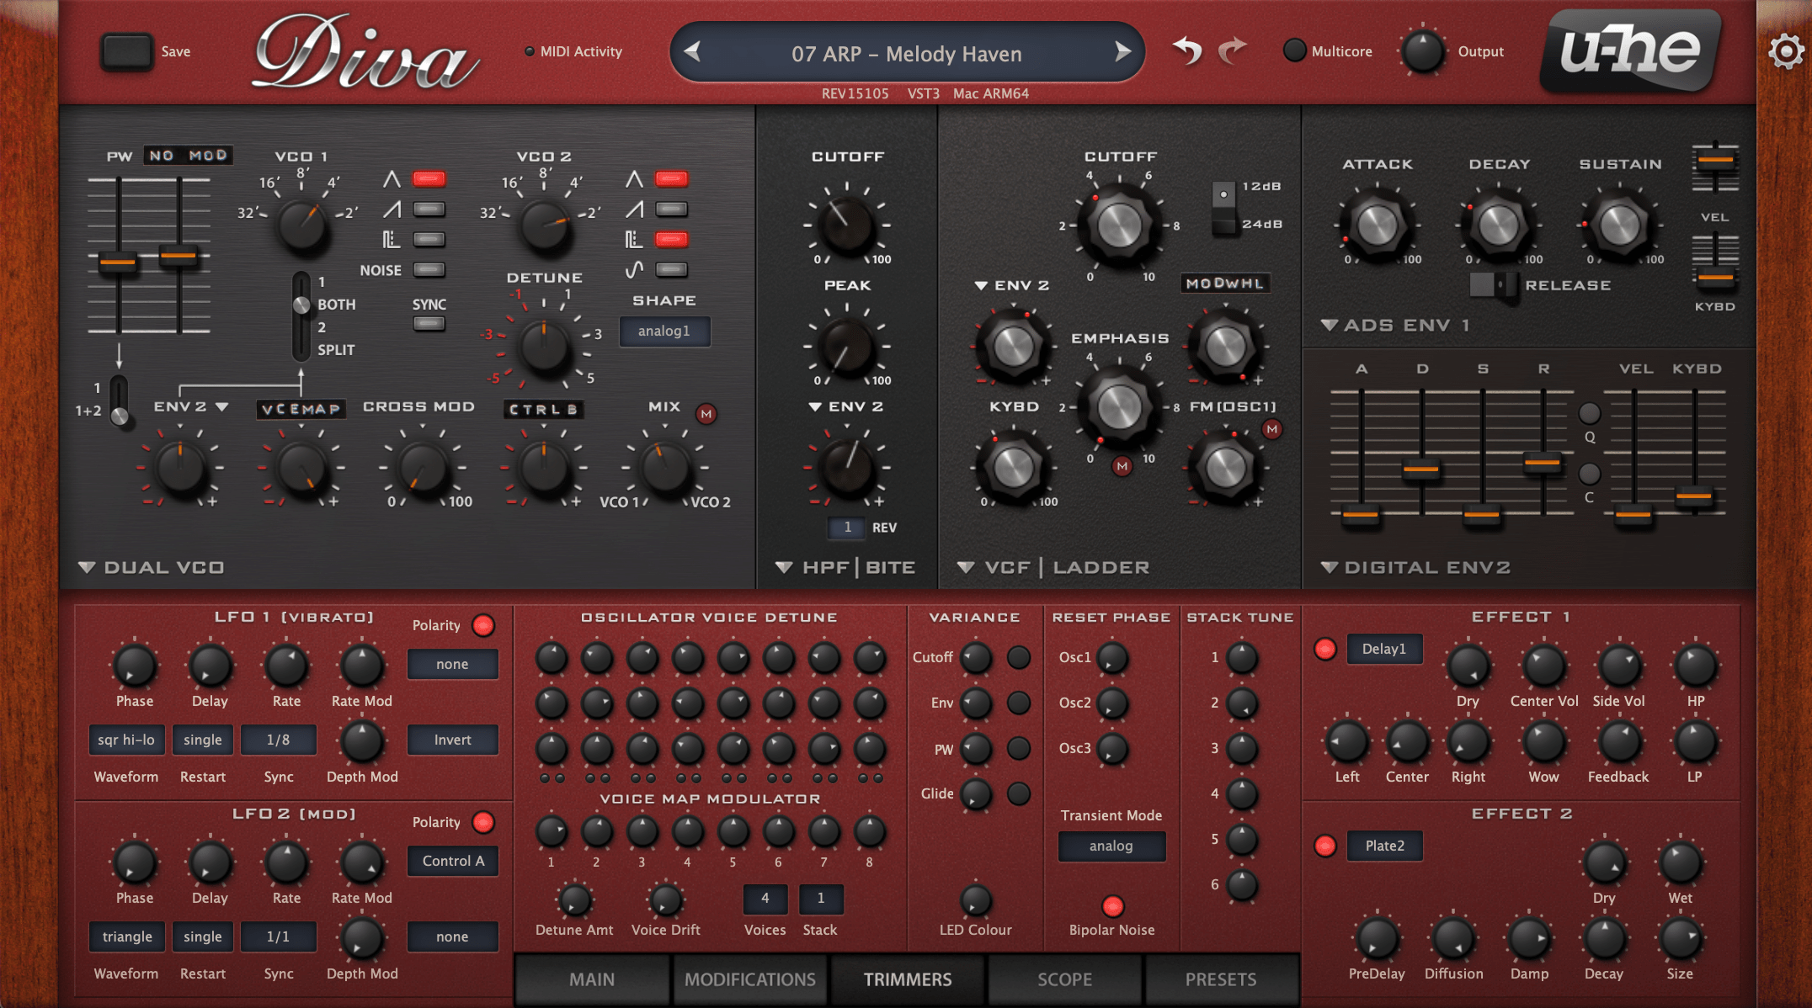Toggle VCO 2 sine waveform switch
This screenshot has width=1812, height=1008.
pyautogui.click(x=671, y=270)
